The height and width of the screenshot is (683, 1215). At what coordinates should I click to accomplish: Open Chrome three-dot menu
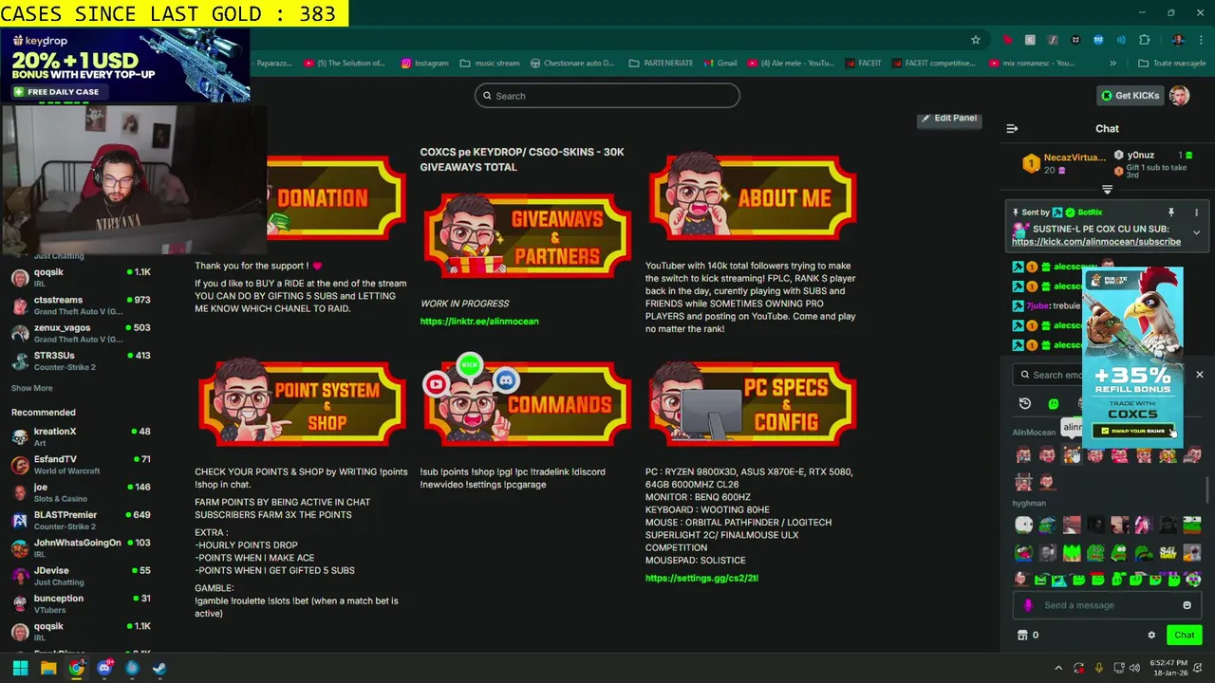1201,40
